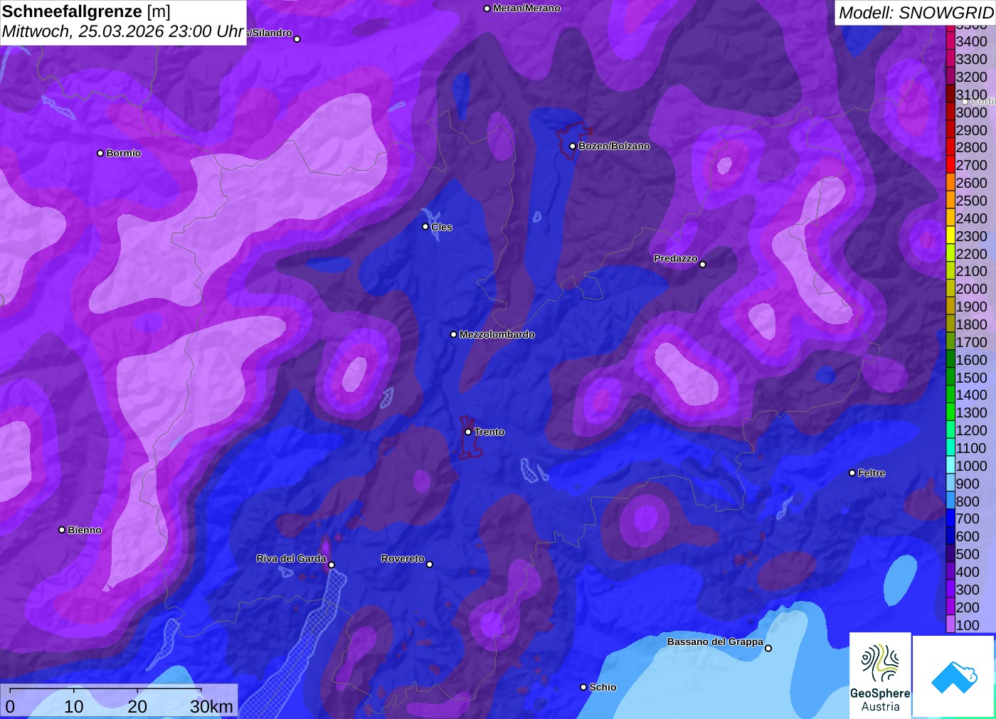Viewport: 996px width, 719px height.
Task: Click the Rovereto location dot
Action: (430, 565)
